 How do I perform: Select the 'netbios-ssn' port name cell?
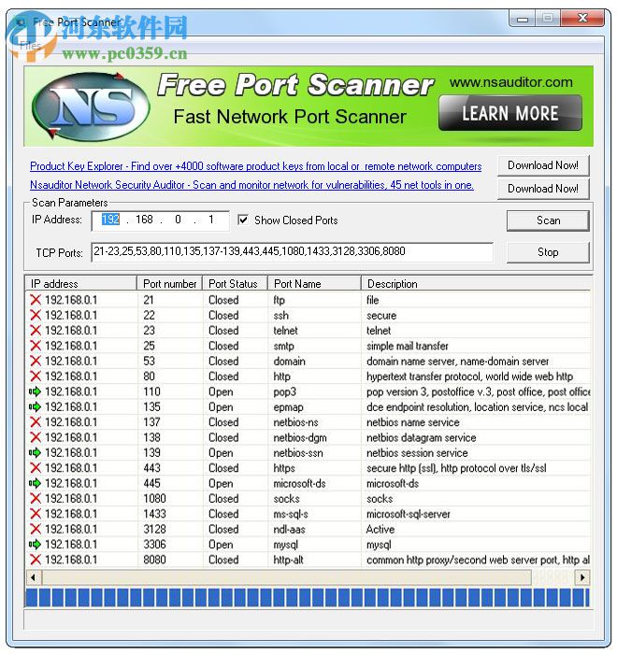tap(298, 453)
